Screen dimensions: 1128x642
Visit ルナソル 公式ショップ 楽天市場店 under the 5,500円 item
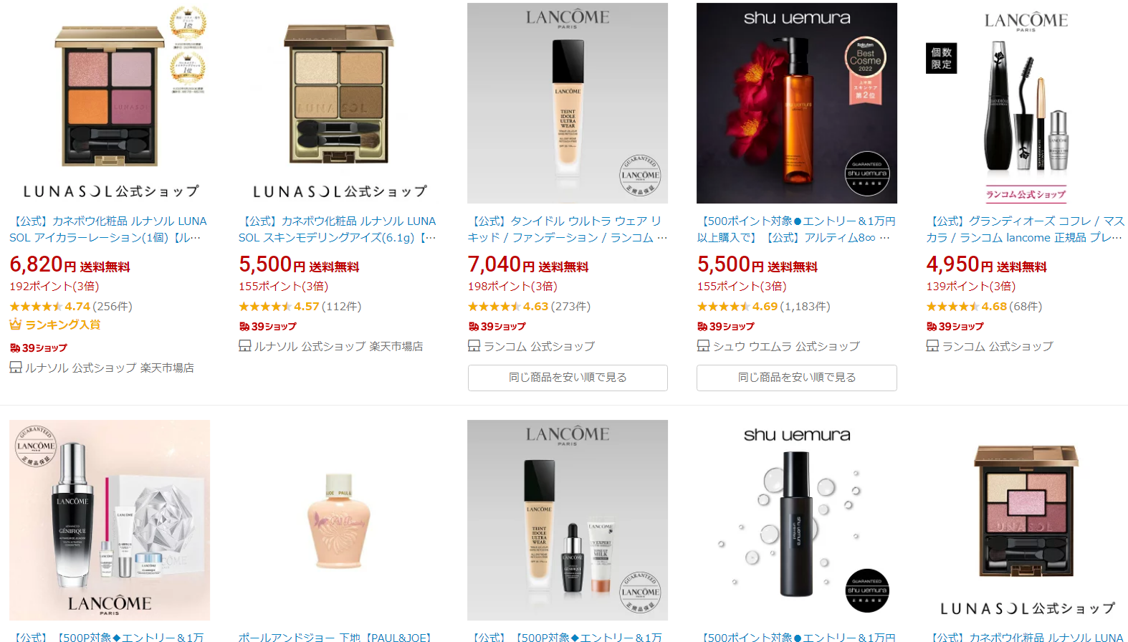(338, 346)
